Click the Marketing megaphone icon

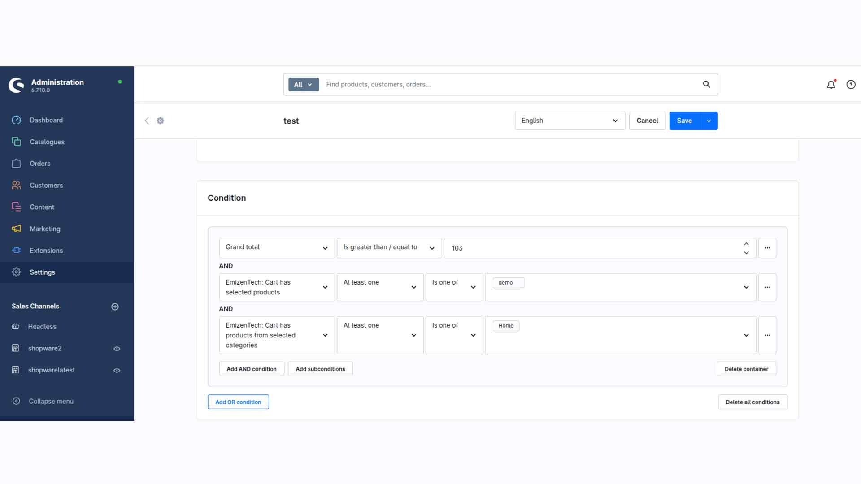[x=16, y=229]
